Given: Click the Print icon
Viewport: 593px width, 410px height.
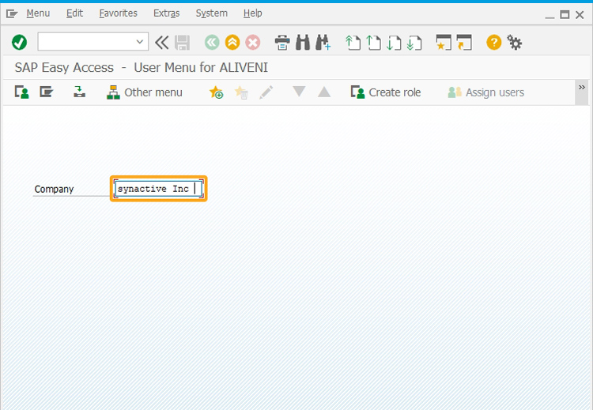Looking at the screenshot, I should [x=282, y=43].
